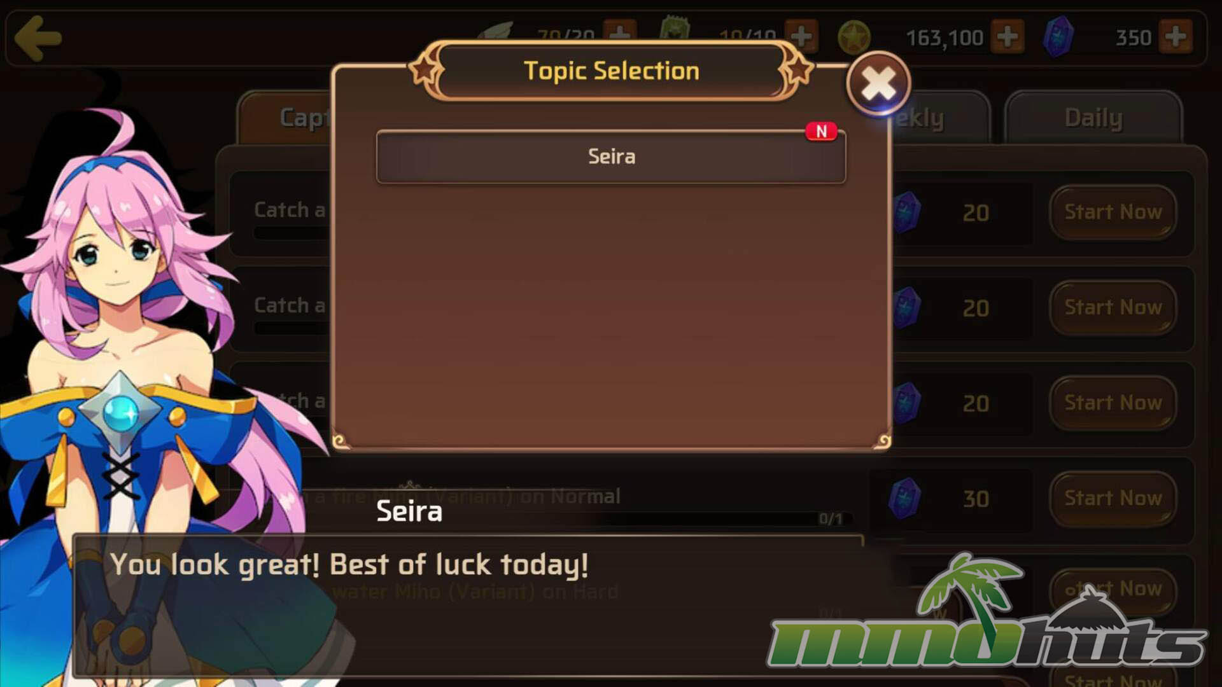Tap the plus next to feather energy
Image resolution: width=1222 pixels, height=687 pixels.
619,32
